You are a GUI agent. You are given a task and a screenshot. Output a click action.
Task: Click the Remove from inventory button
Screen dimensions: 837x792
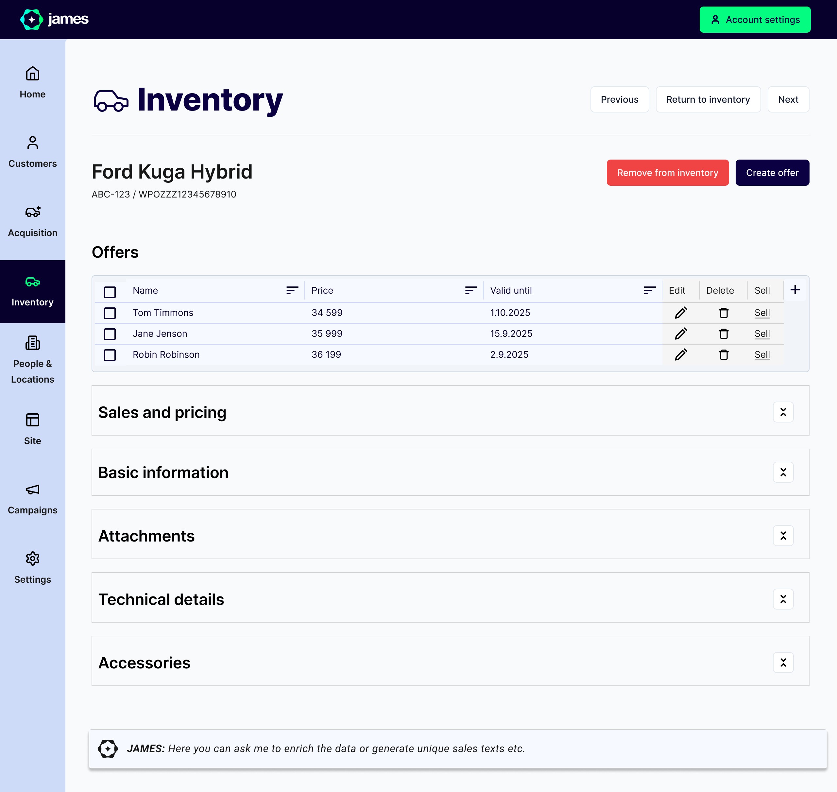(x=667, y=173)
